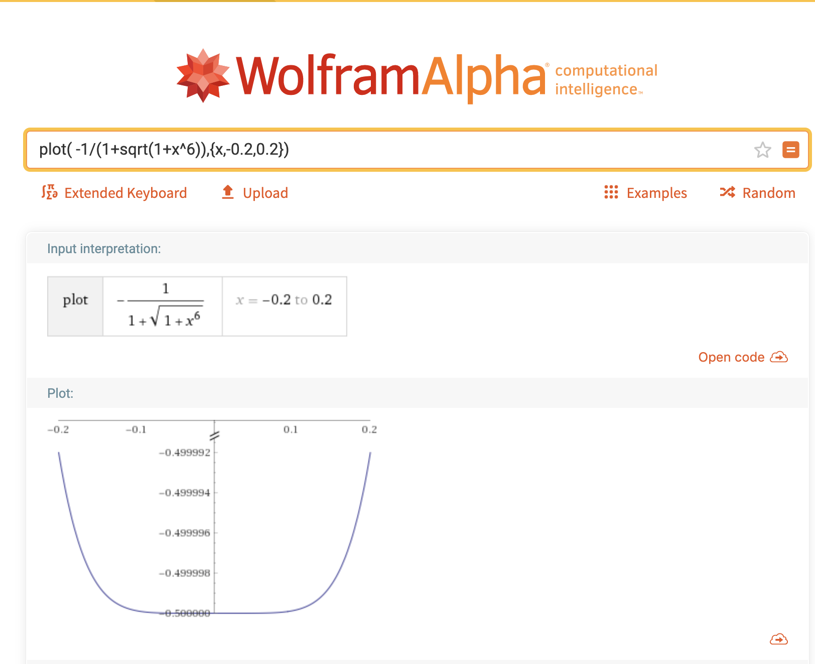
Task: Click the -0.499992 y-axis label
Action: coord(185,453)
